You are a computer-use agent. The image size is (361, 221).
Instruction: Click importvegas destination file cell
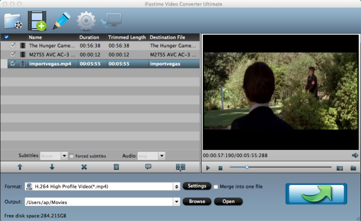[165, 64]
